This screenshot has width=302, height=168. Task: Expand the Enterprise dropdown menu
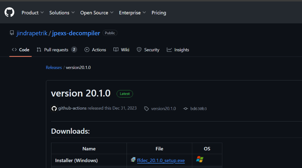click(132, 13)
